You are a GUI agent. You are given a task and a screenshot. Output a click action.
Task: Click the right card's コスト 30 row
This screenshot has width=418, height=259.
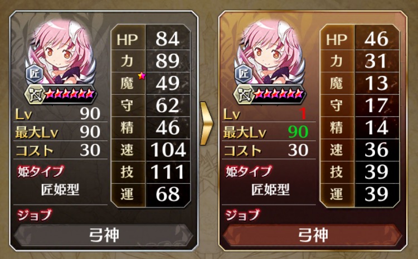coord(269,150)
